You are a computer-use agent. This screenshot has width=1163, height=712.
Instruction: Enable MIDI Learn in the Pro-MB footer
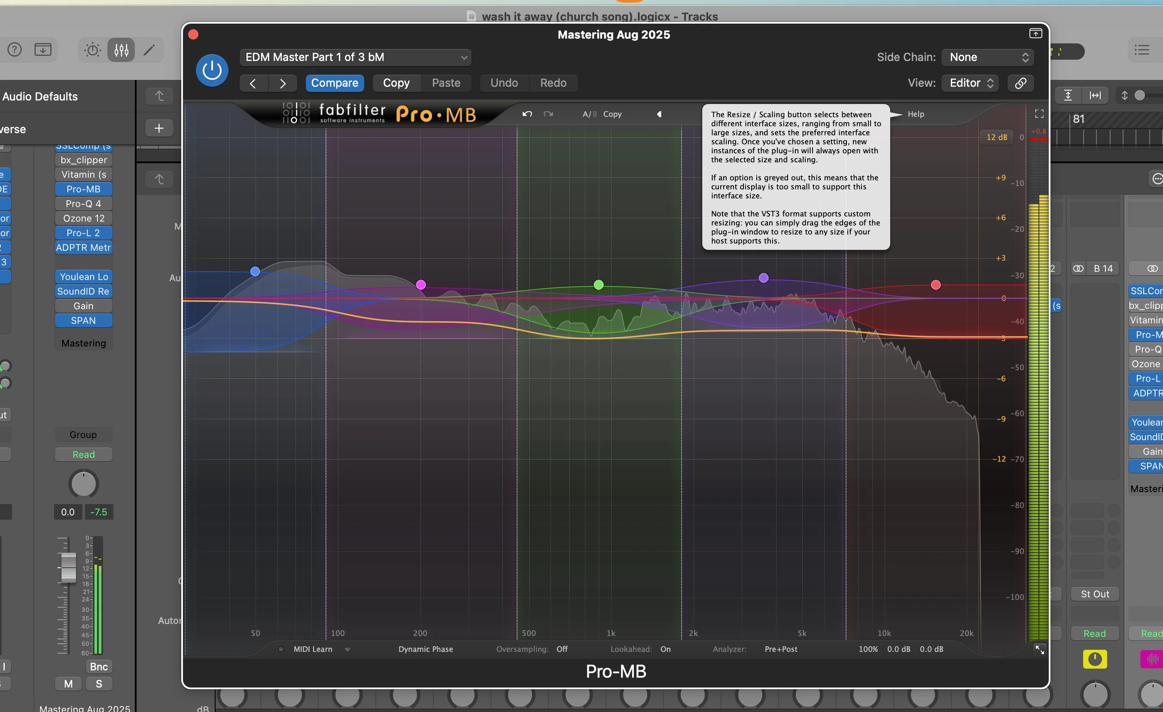[313, 649]
